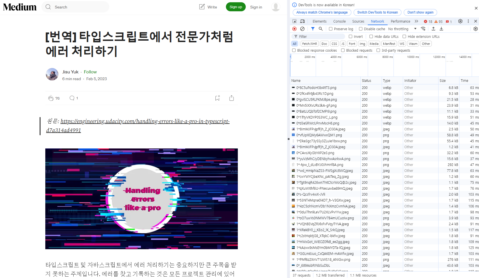
Task: Switch to the Performance tab
Action: 400,21
